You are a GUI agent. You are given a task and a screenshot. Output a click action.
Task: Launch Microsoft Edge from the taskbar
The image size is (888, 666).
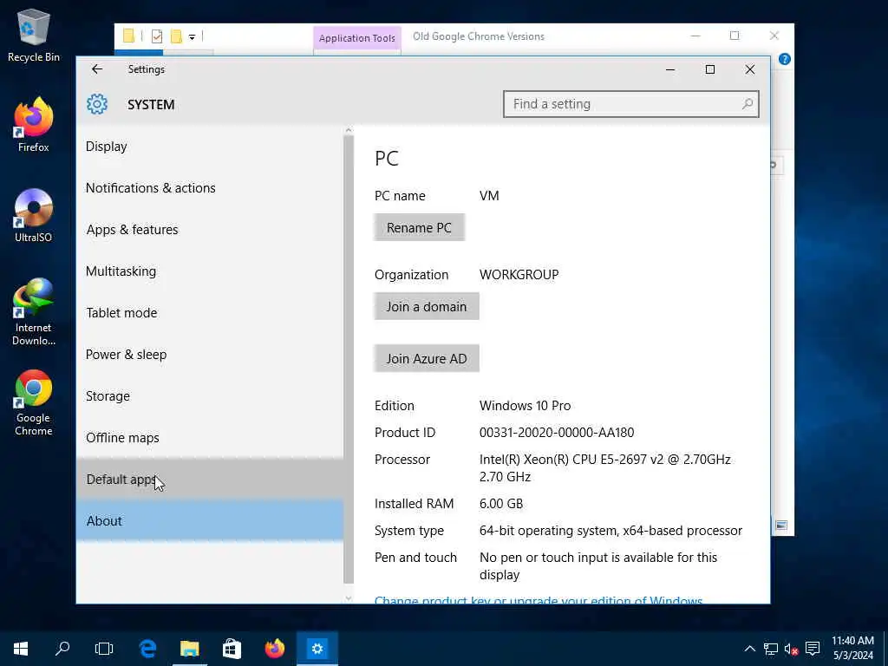point(147,649)
